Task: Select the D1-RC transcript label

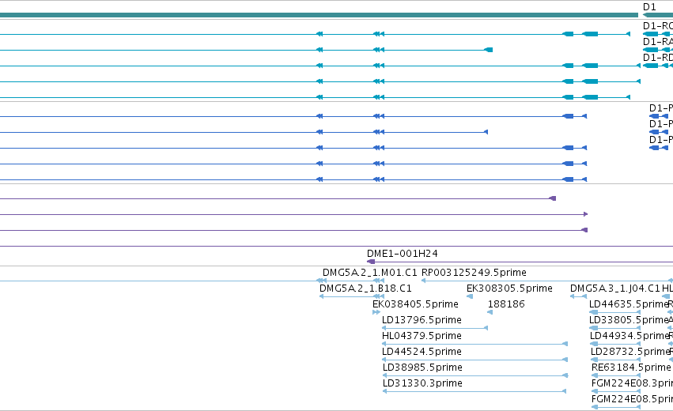Action: click(658, 26)
